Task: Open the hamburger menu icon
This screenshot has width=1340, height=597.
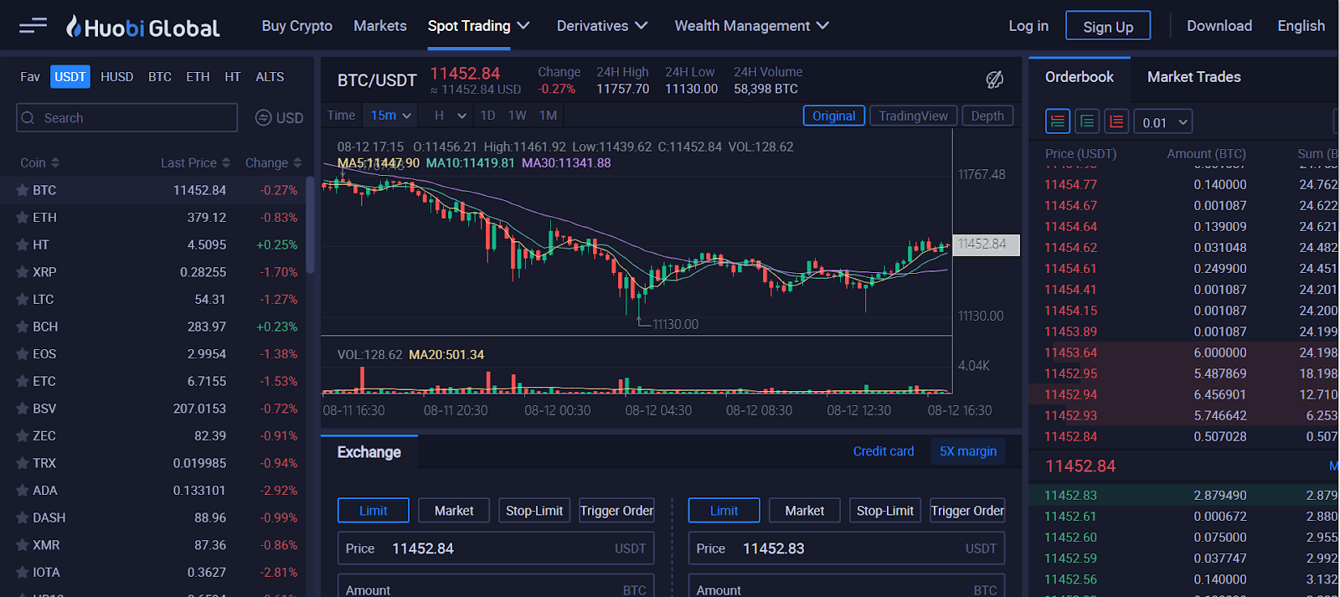Action: pyautogui.click(x=33, y=26)
